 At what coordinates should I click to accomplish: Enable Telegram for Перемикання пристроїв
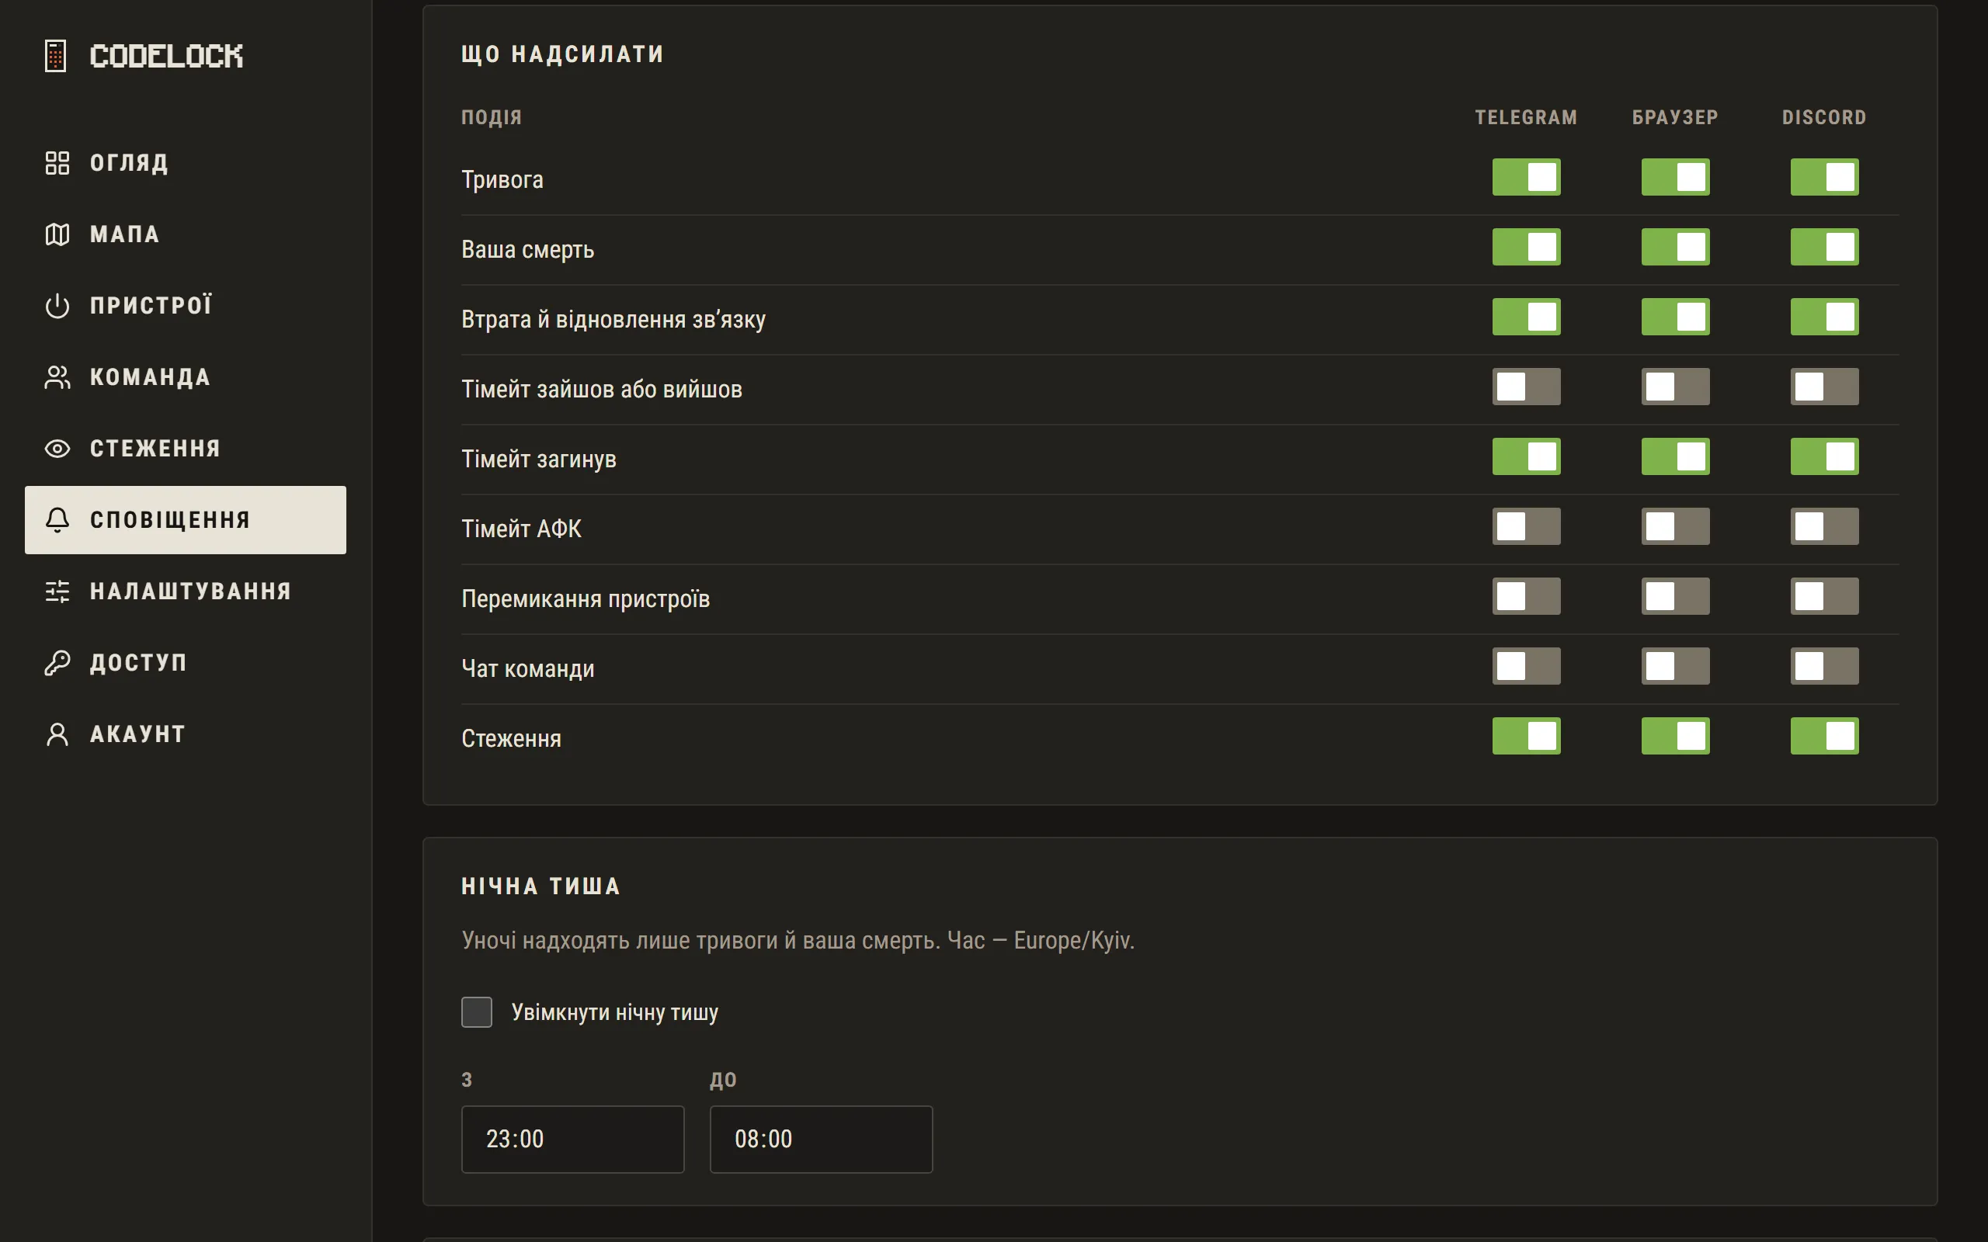(1526, 595)
